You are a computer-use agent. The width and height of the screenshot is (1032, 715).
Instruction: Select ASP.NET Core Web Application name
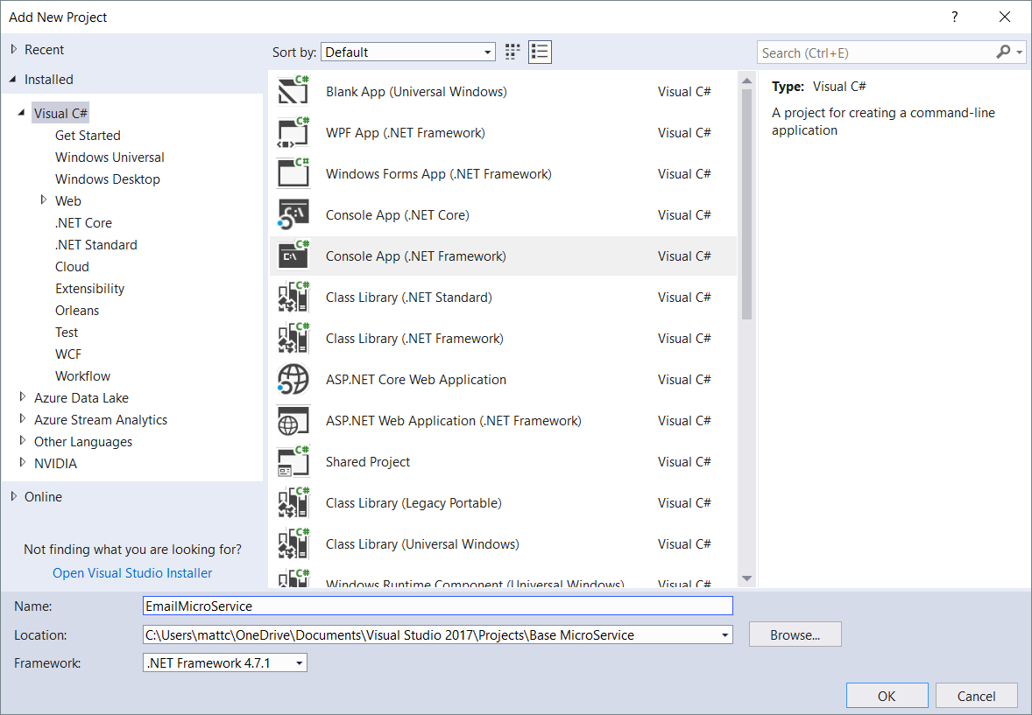coord(416,380)
